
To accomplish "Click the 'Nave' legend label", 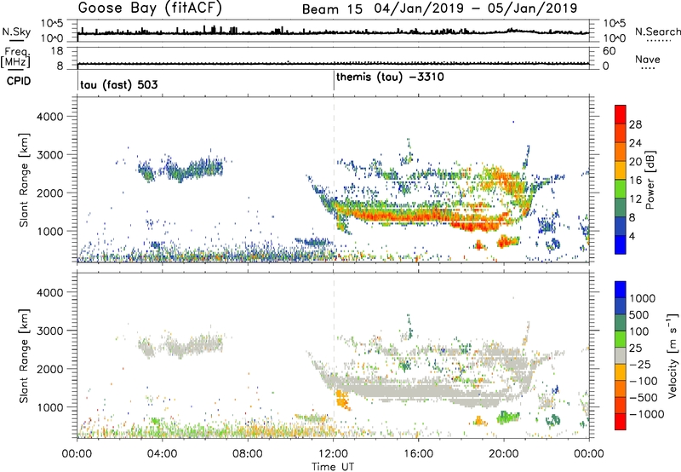I will coord(648,60).
